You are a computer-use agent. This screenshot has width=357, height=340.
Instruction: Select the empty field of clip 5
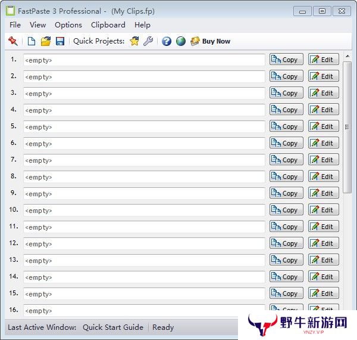[144, 126]
